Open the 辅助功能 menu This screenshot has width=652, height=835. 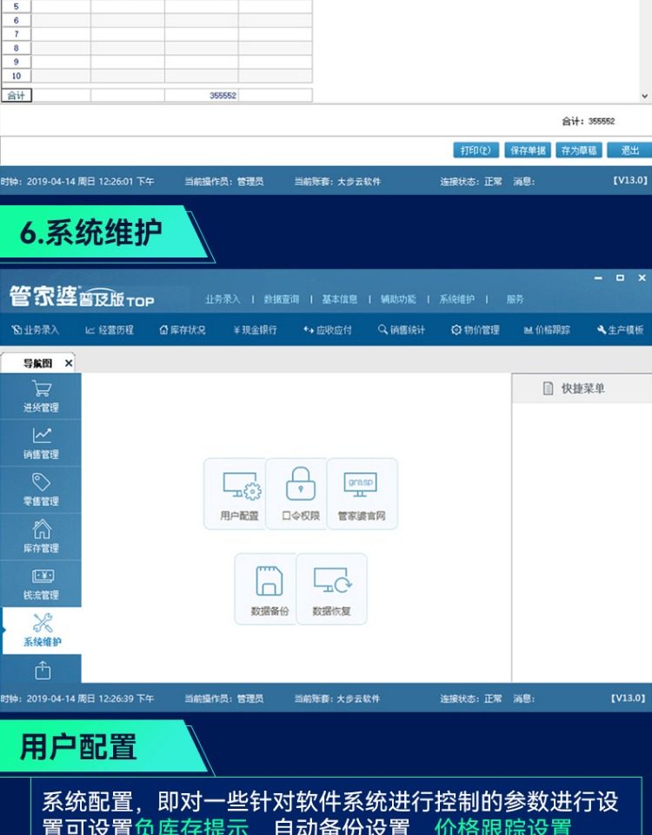398,299
